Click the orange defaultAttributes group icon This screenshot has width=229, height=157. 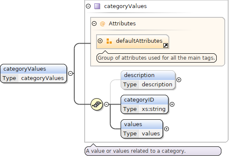pos(109,41)
